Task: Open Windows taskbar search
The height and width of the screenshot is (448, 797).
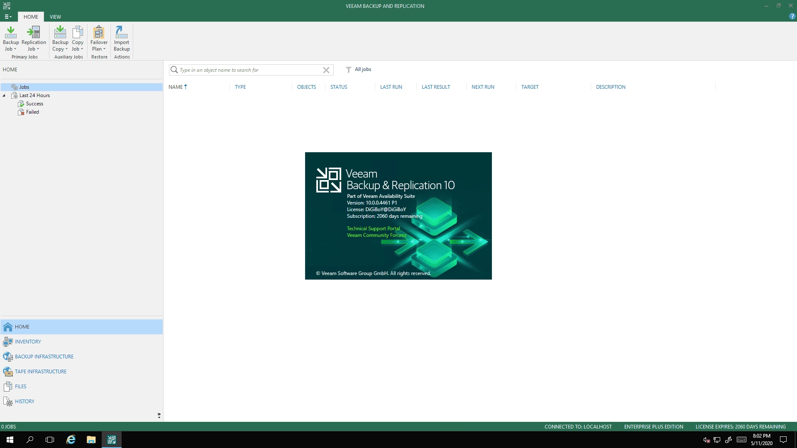Action: tap(30, 440)
